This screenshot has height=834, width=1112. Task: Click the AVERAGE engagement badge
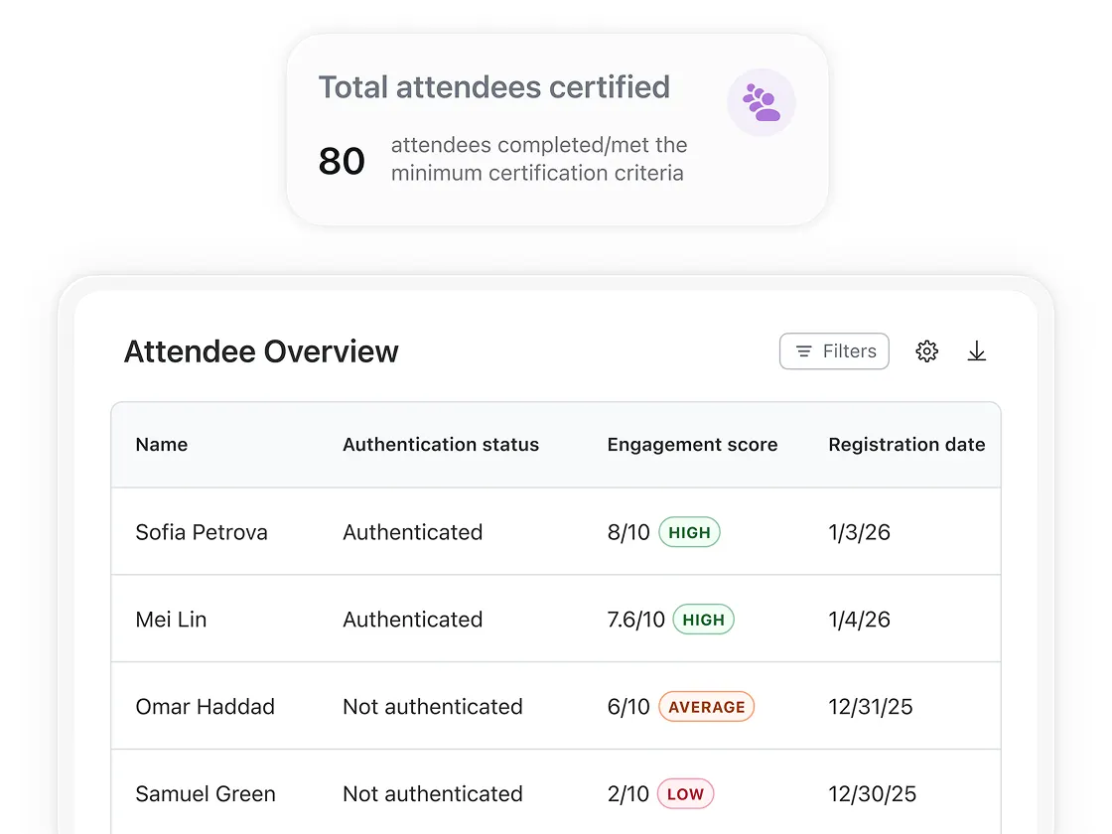click(x=706, y=707)
